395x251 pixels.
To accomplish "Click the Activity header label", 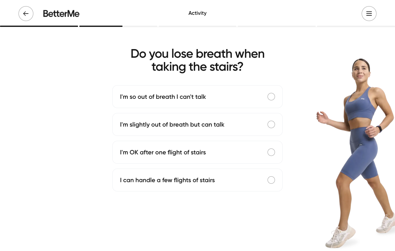I will [x=197, y=13].
